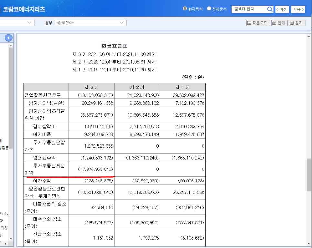
Task: Go to next result with 다음
Action: (298, 9)
